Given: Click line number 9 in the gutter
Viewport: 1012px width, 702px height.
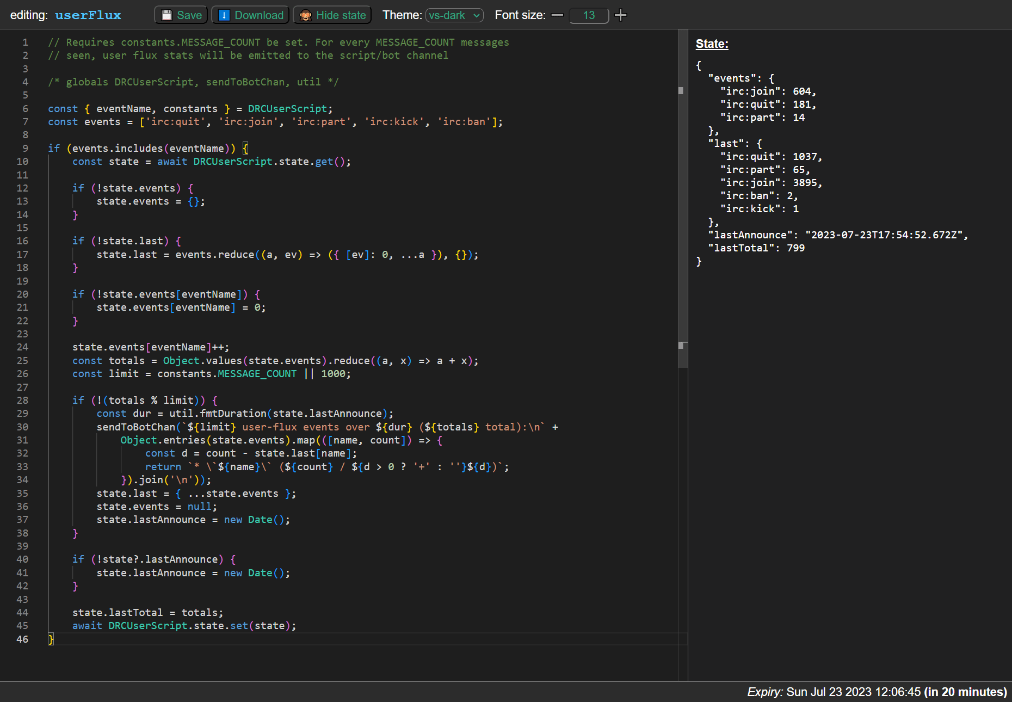Looking at the screenshot, I should [x=25, y=149].
